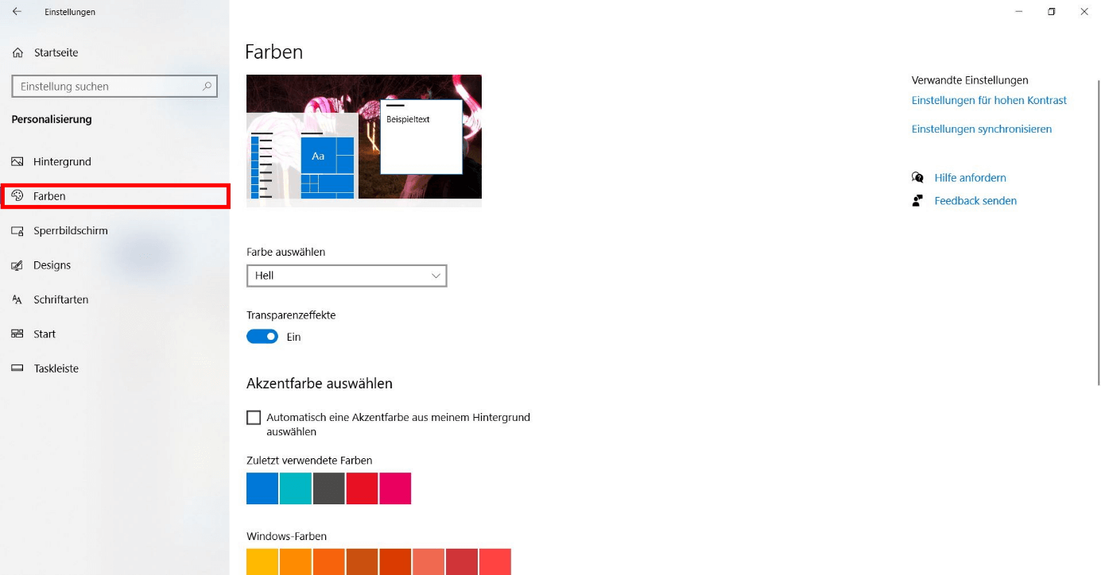Click the Verwandte Einstellungen label

pyautogui.click(x=970, y=80)
